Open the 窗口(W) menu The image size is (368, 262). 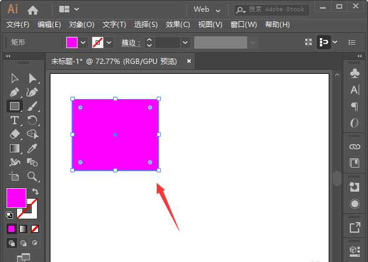(x=244, y=25)
